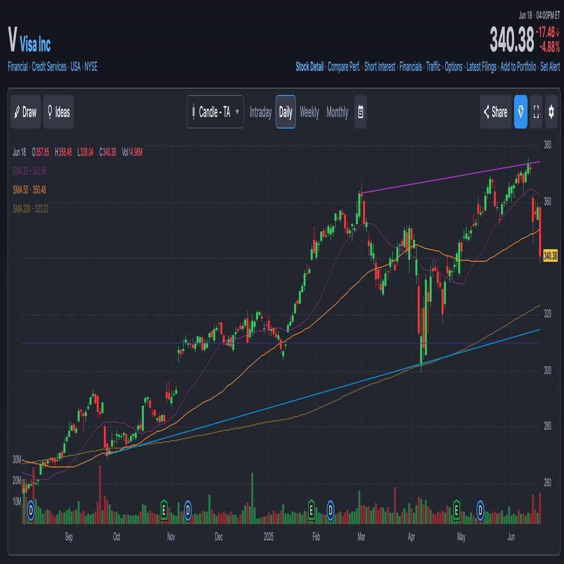This screenshot has height=564, width=564.
Task: Click the Set Alert link
Action: click(550, 67)
